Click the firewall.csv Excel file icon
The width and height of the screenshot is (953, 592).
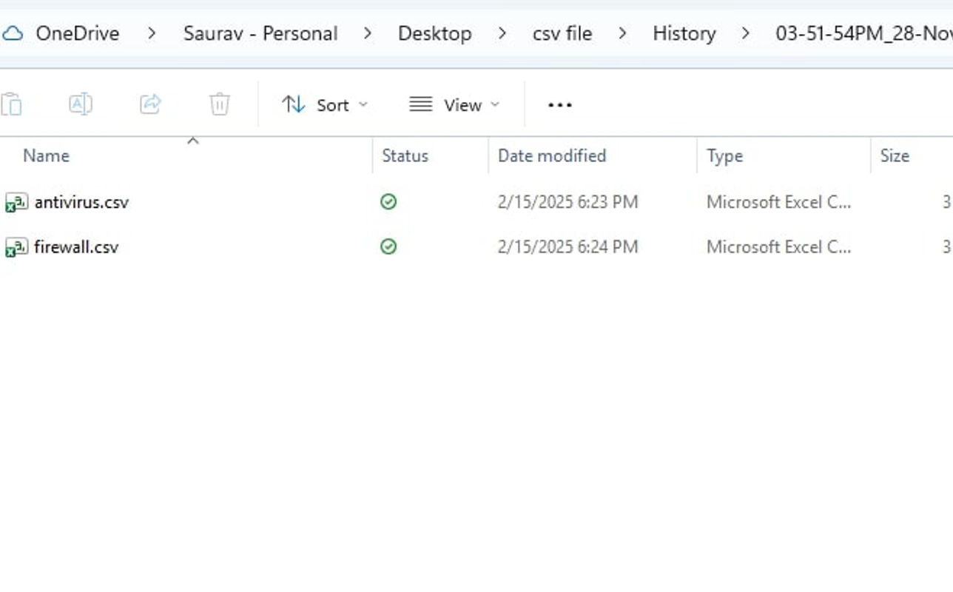pyautogui.click(x=16, y=246)
